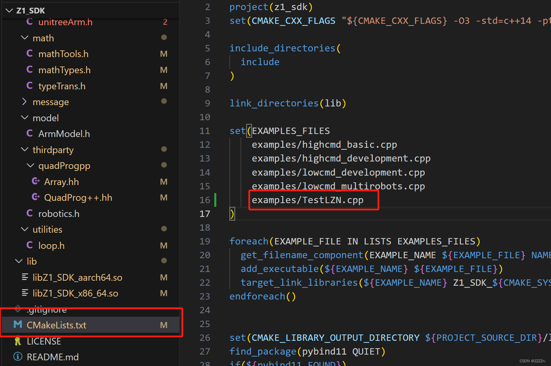Click the C file icon beside mathTools.h
Image resolution: width=551 pixels, height=366 pixels.
[x=30, y=53]
